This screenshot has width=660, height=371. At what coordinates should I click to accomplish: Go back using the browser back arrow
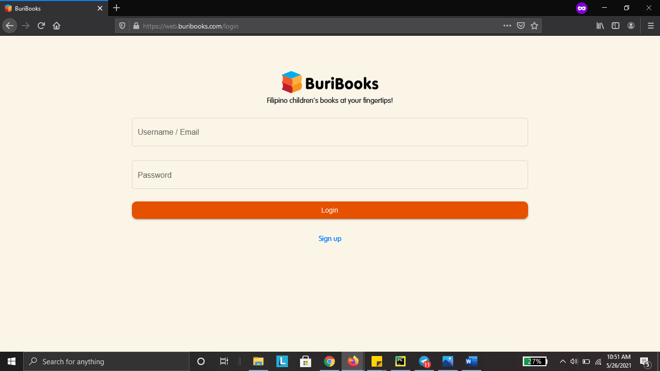tap(10, 26)
